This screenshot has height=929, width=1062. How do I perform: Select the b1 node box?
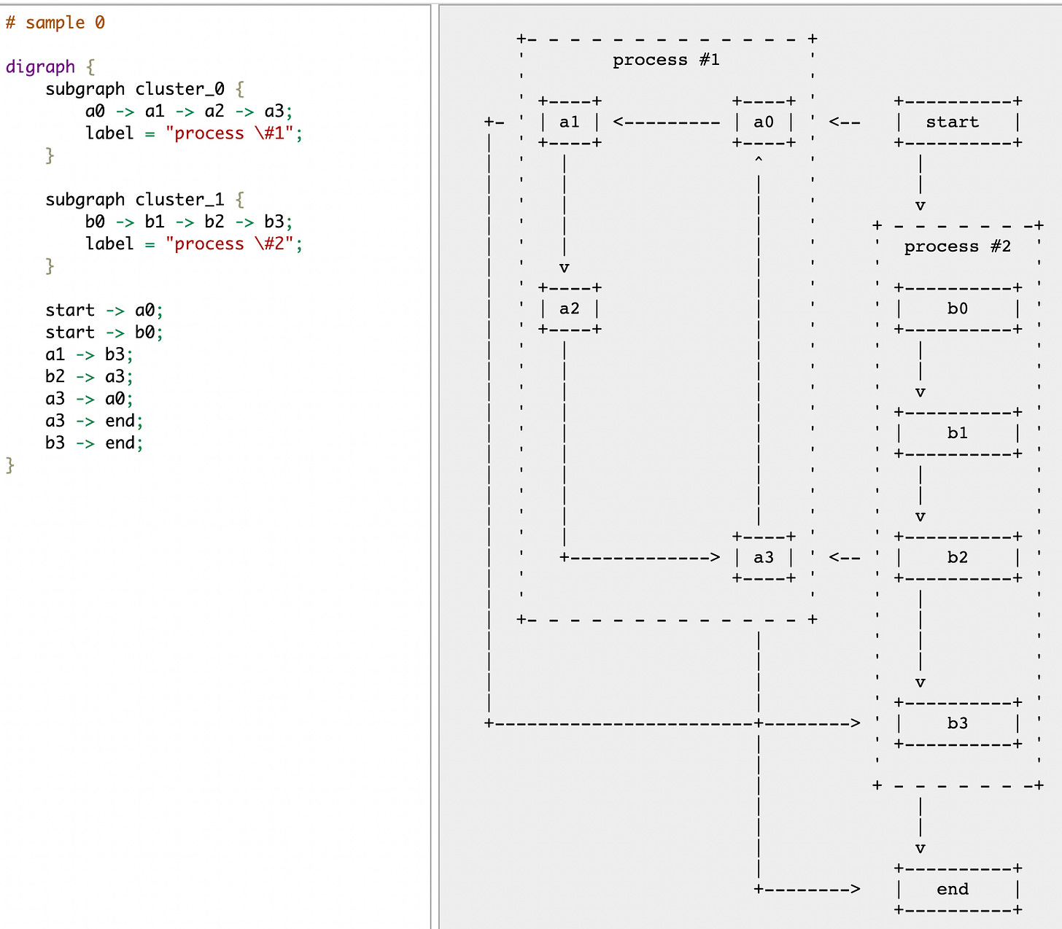click(x=956, y=432)
